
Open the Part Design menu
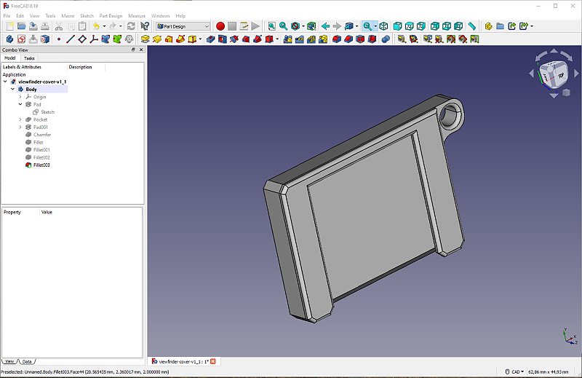click(x=111, y=15)
